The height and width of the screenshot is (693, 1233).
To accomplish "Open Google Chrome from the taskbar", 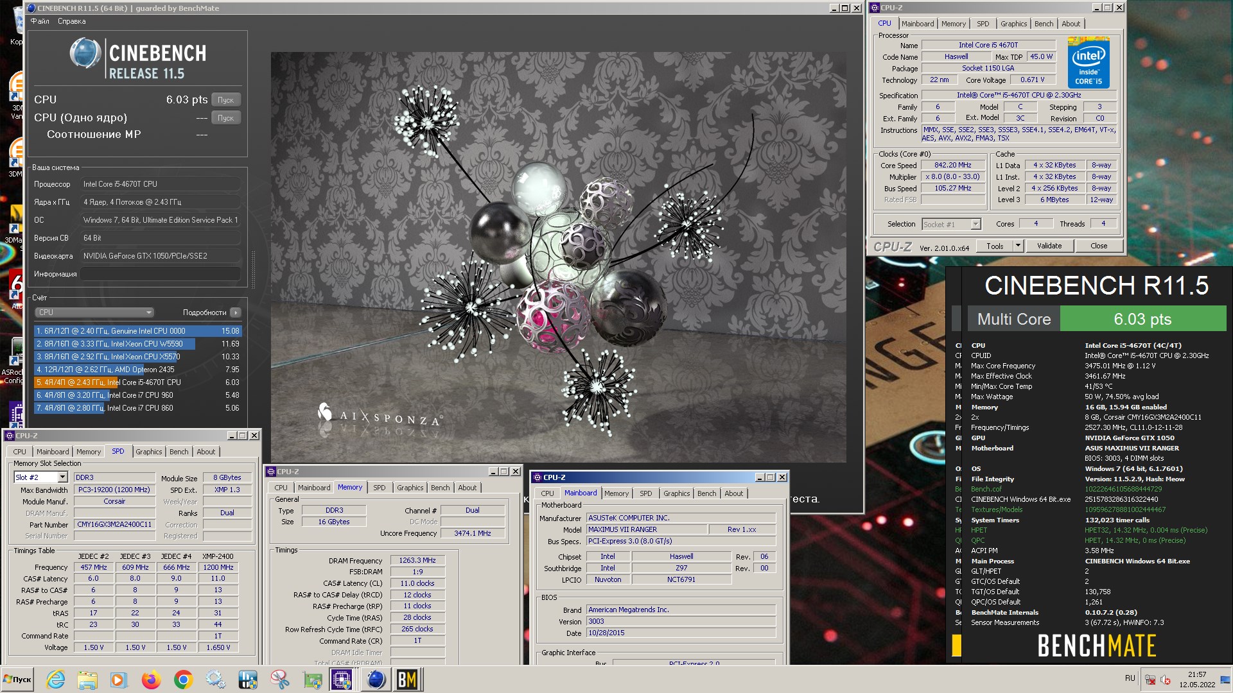I will pos(183,679).
